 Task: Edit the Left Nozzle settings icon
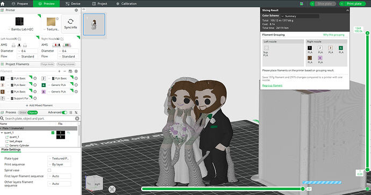point(20,39)
